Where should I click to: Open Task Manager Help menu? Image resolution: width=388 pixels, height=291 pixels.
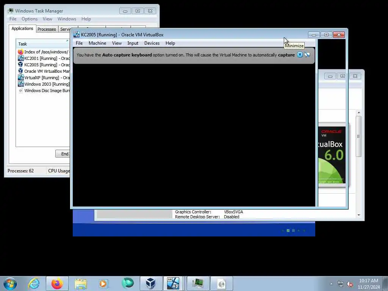pos(86,19)
